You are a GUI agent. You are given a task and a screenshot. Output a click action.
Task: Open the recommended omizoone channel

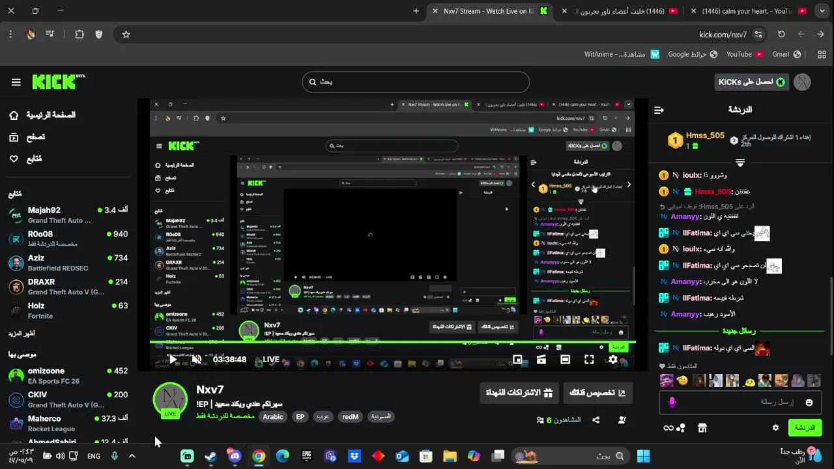68,376
